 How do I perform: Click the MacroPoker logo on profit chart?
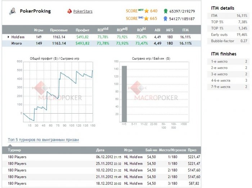57,92
